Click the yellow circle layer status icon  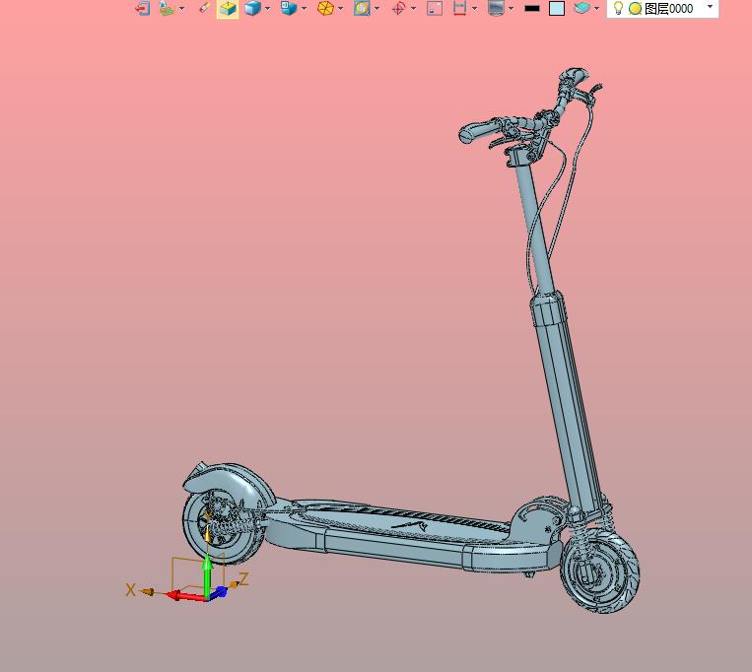tap(635, 9)
